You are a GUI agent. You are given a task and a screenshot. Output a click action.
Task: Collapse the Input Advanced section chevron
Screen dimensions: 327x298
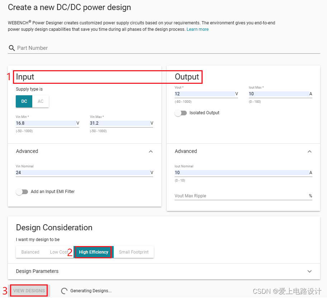[x=151, y=152]
